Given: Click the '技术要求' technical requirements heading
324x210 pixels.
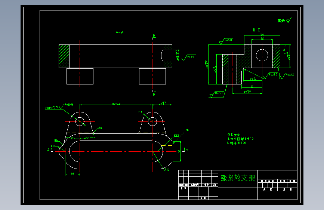Looking at the screenshot, I should pos(234,135).
